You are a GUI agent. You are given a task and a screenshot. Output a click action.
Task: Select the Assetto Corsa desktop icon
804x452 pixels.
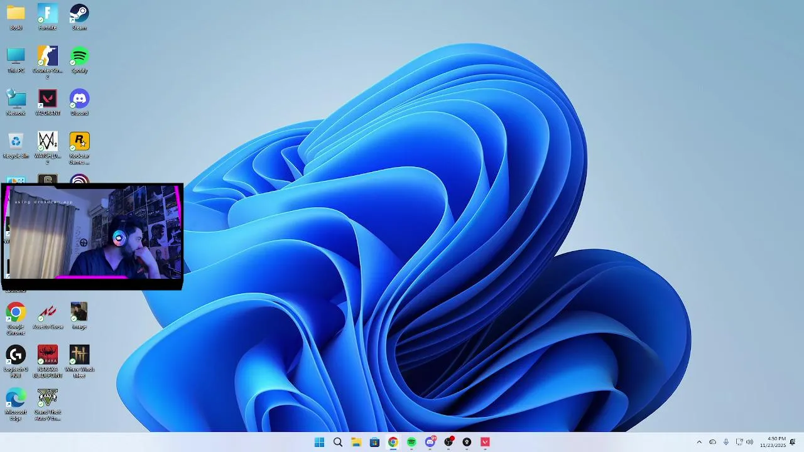click(x=47, y=316)
